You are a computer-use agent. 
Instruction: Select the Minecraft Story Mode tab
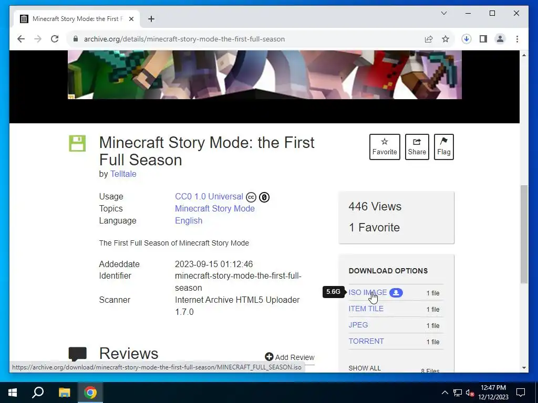77,19
